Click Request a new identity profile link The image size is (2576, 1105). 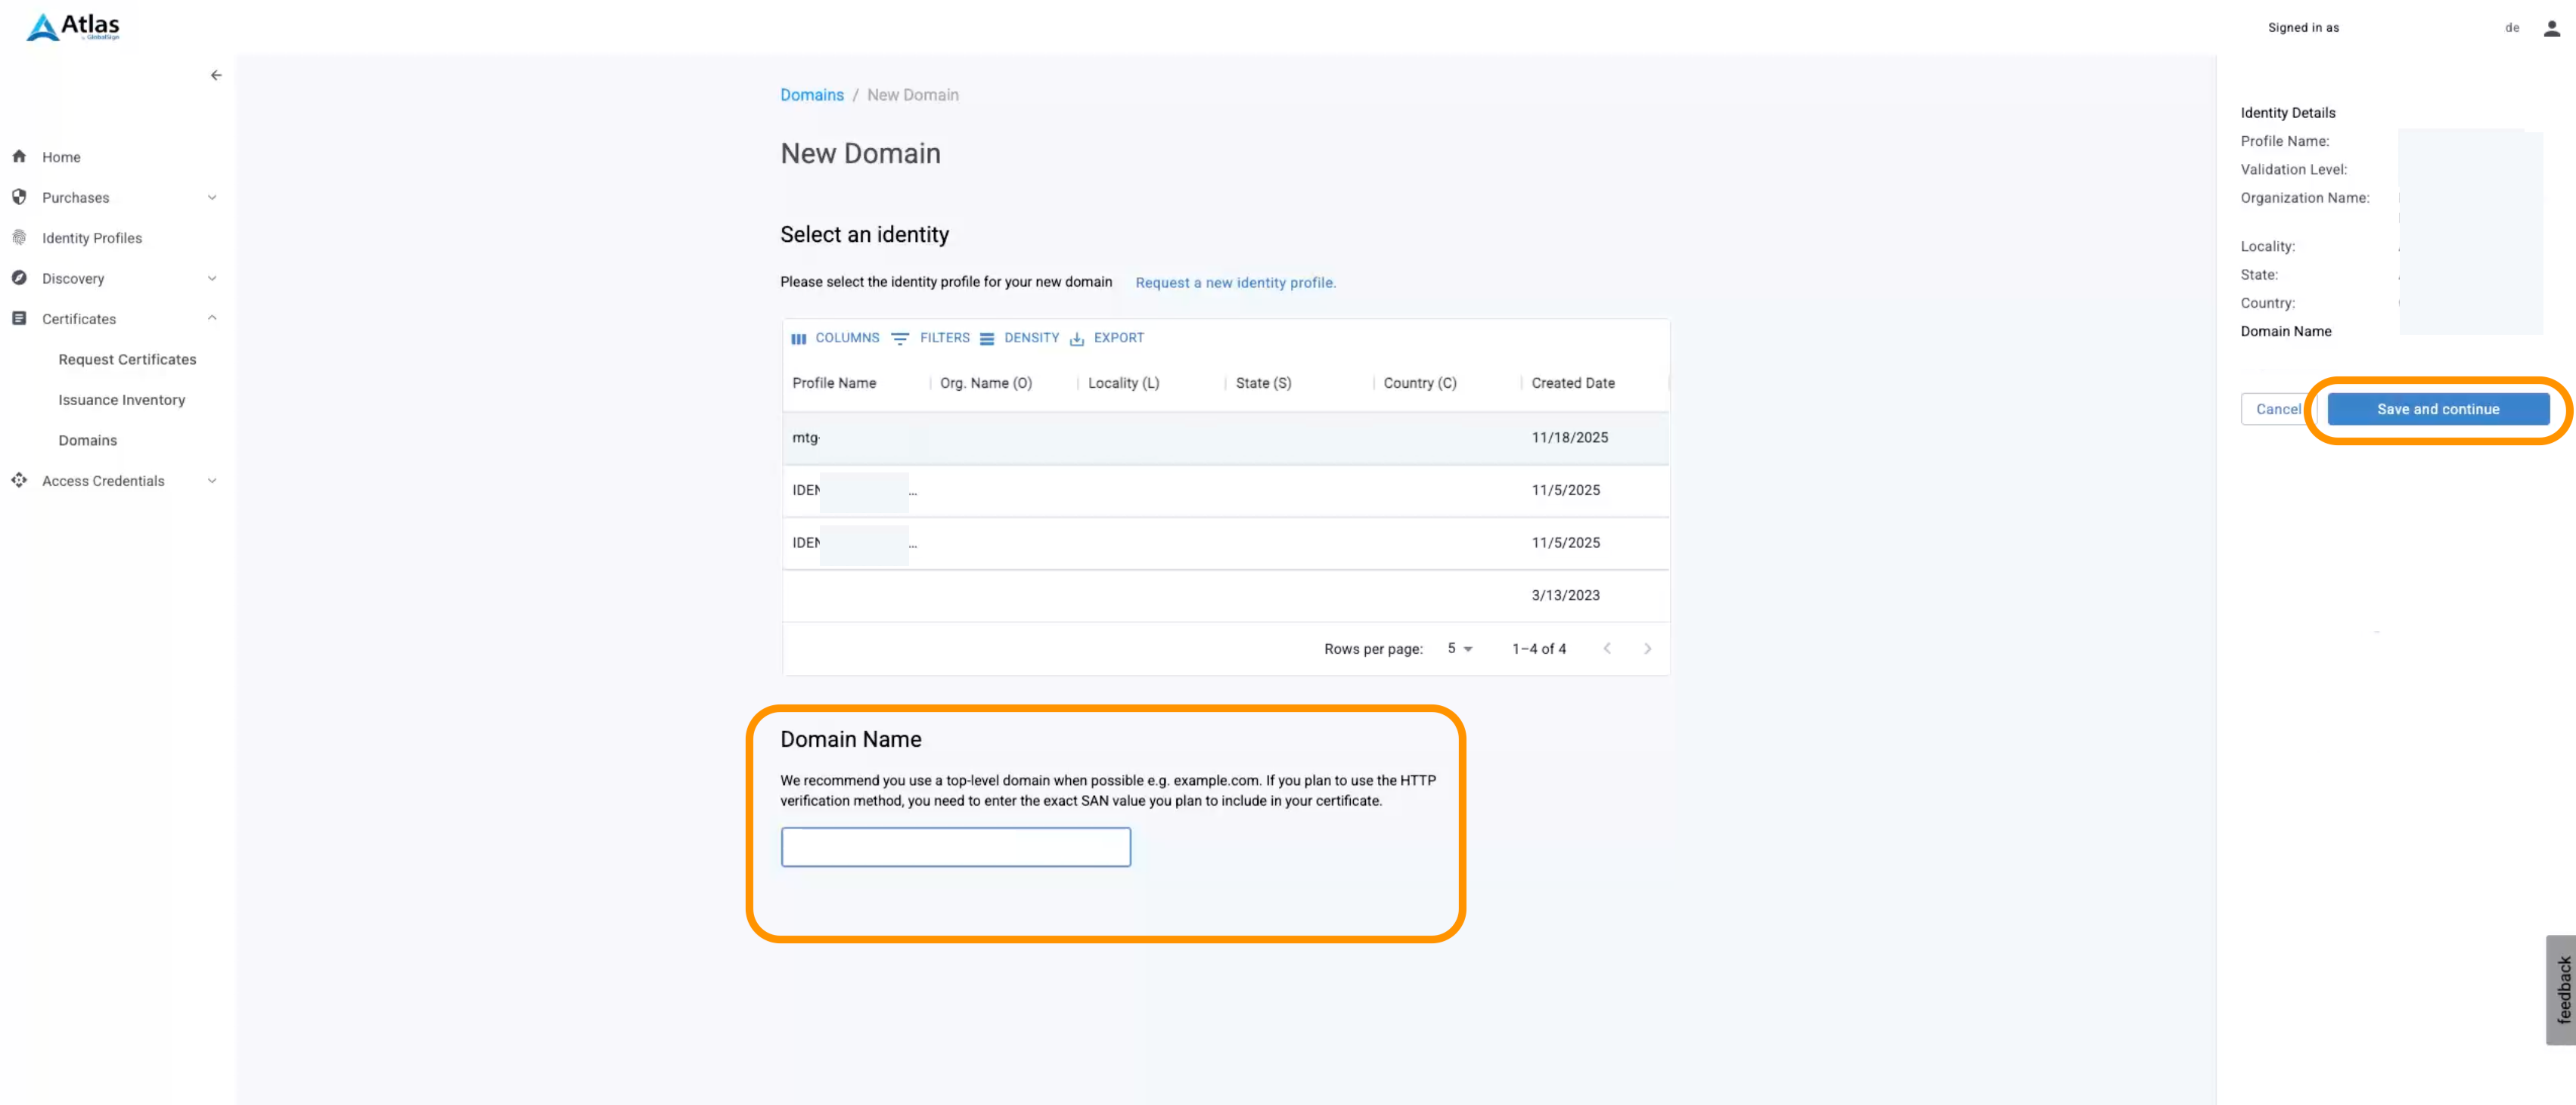pos(1235,283)
